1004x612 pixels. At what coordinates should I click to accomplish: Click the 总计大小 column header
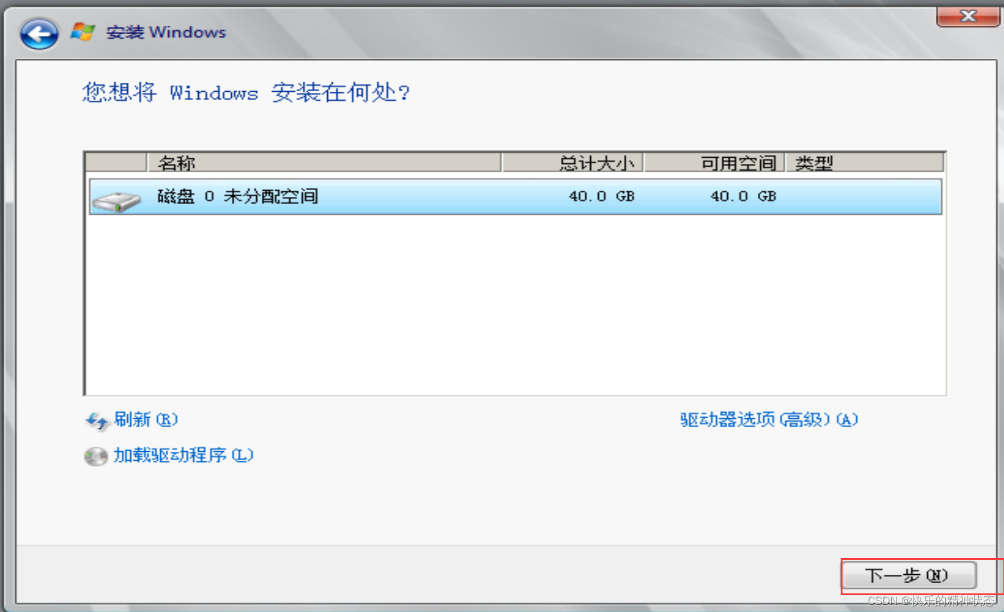pyautogui.click(x=572, y=163)
